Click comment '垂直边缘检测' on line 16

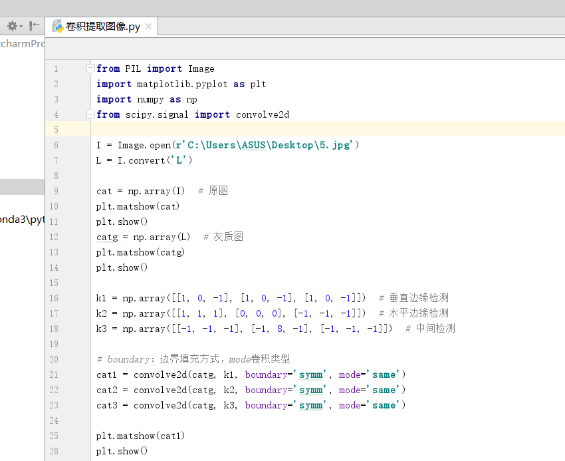(419, 297)
